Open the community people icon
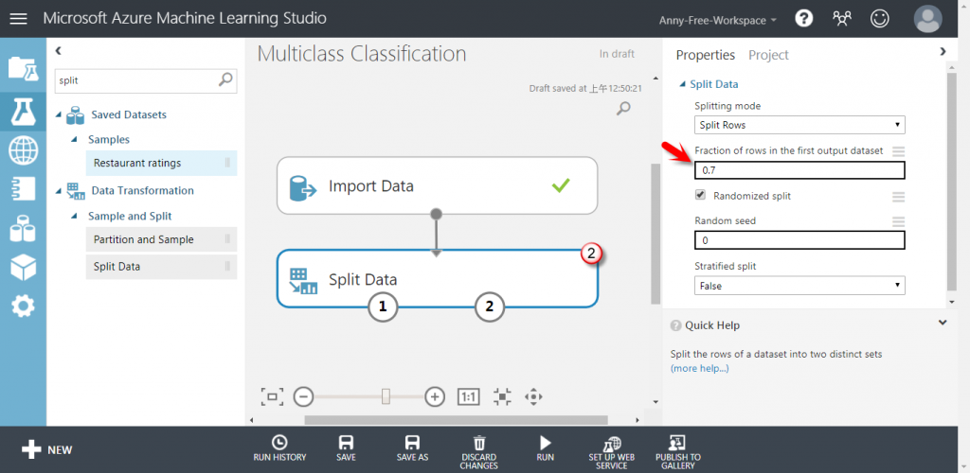970x473 pixels. pos(841,19)
